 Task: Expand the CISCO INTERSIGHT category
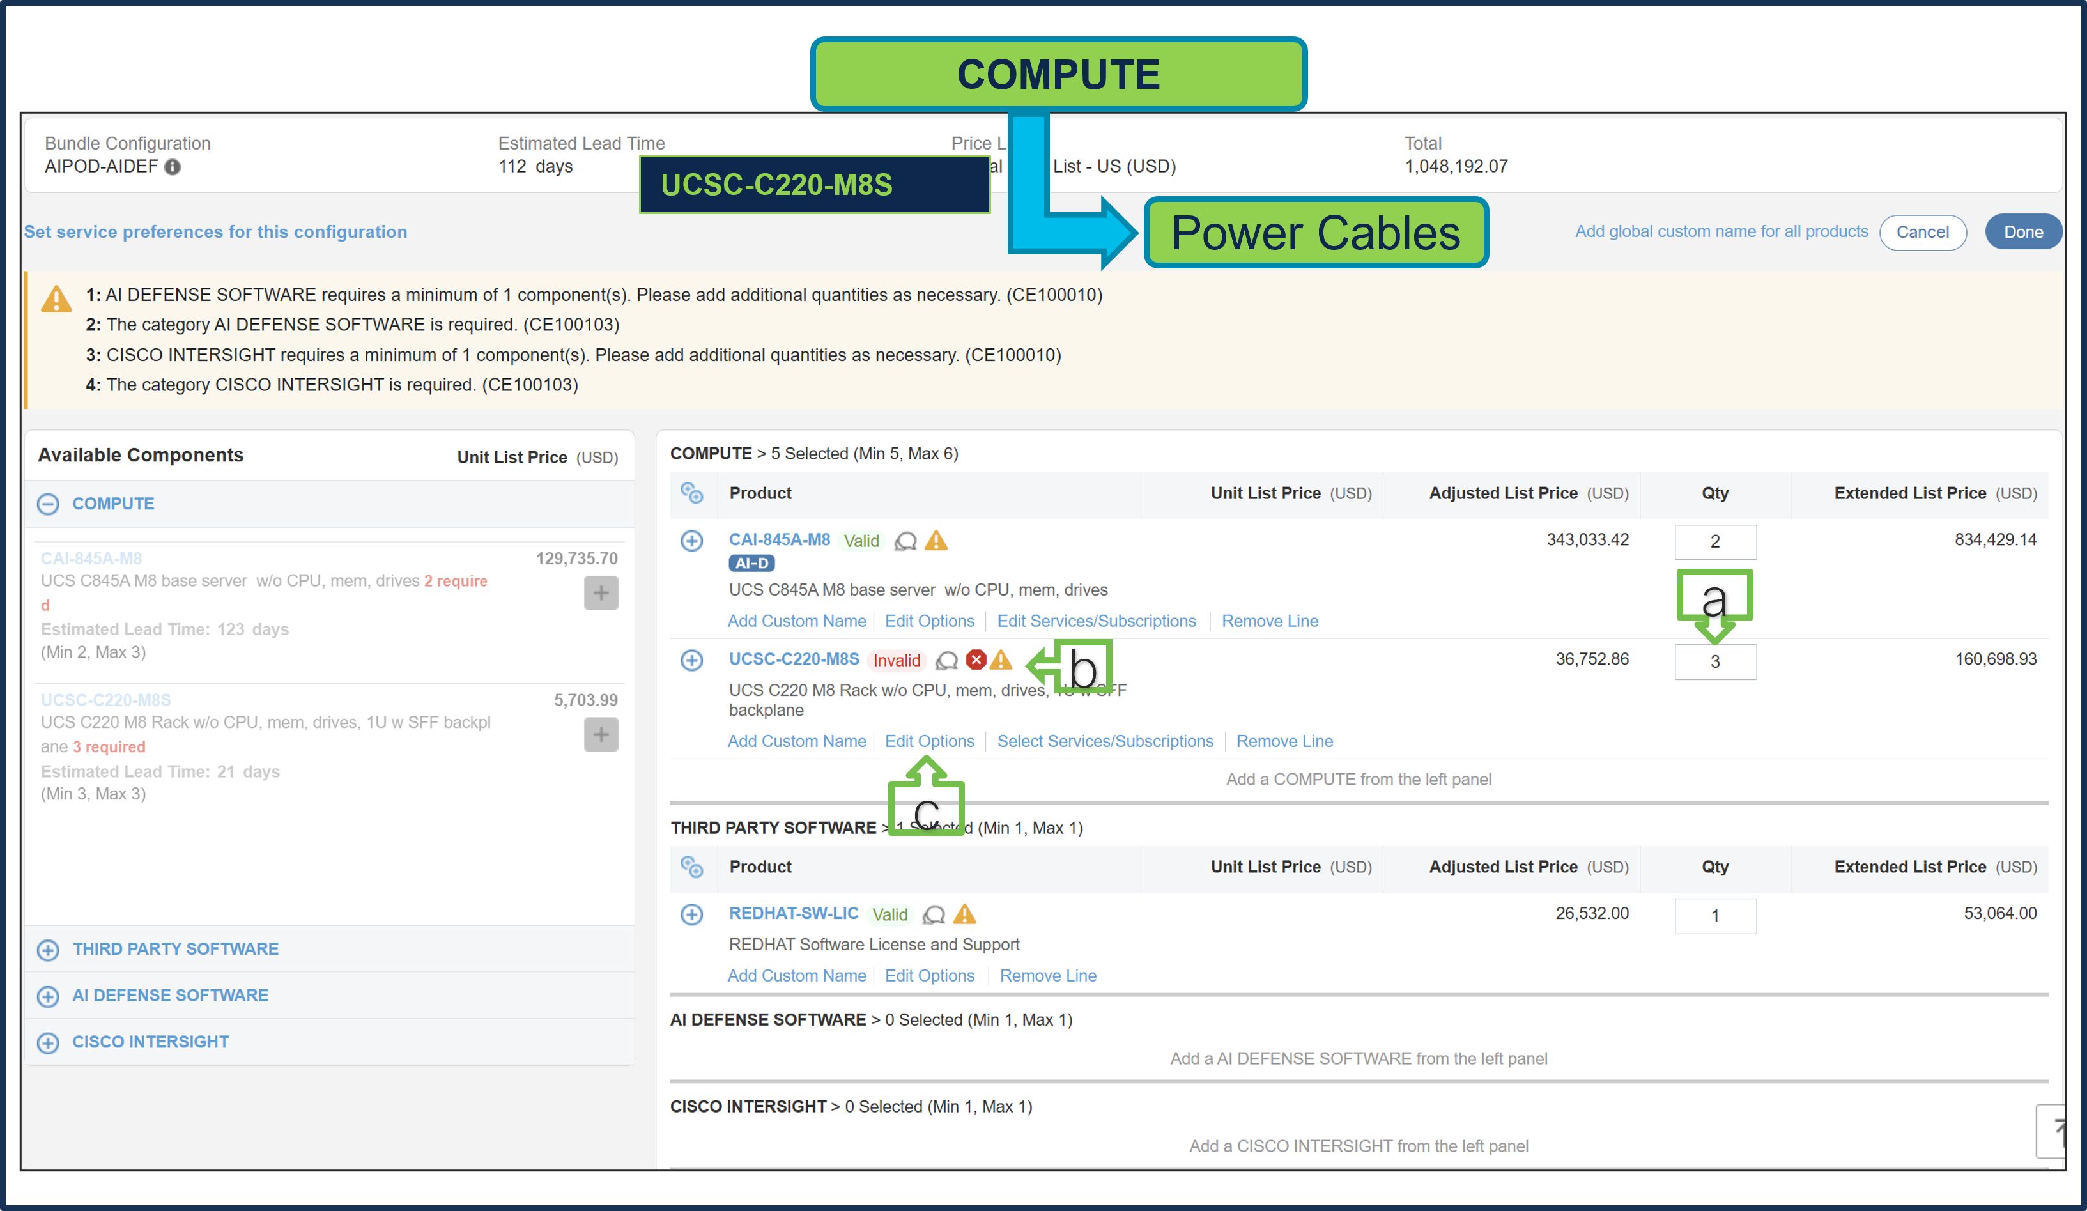47,1042
